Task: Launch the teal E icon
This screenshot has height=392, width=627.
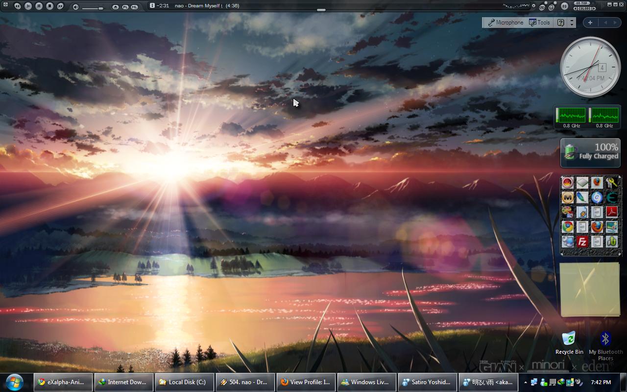Action: (611, 197)
